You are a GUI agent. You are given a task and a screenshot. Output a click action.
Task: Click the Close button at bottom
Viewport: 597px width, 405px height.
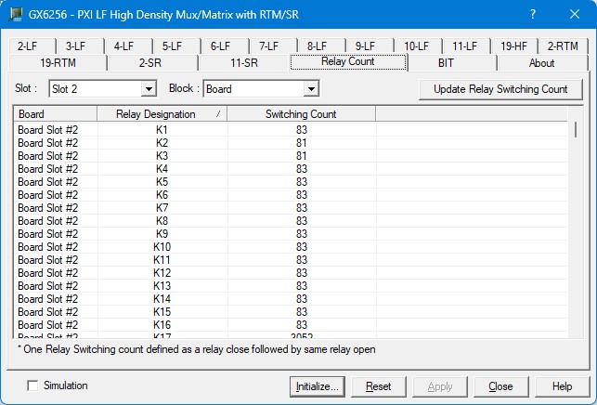pos(500,386)
